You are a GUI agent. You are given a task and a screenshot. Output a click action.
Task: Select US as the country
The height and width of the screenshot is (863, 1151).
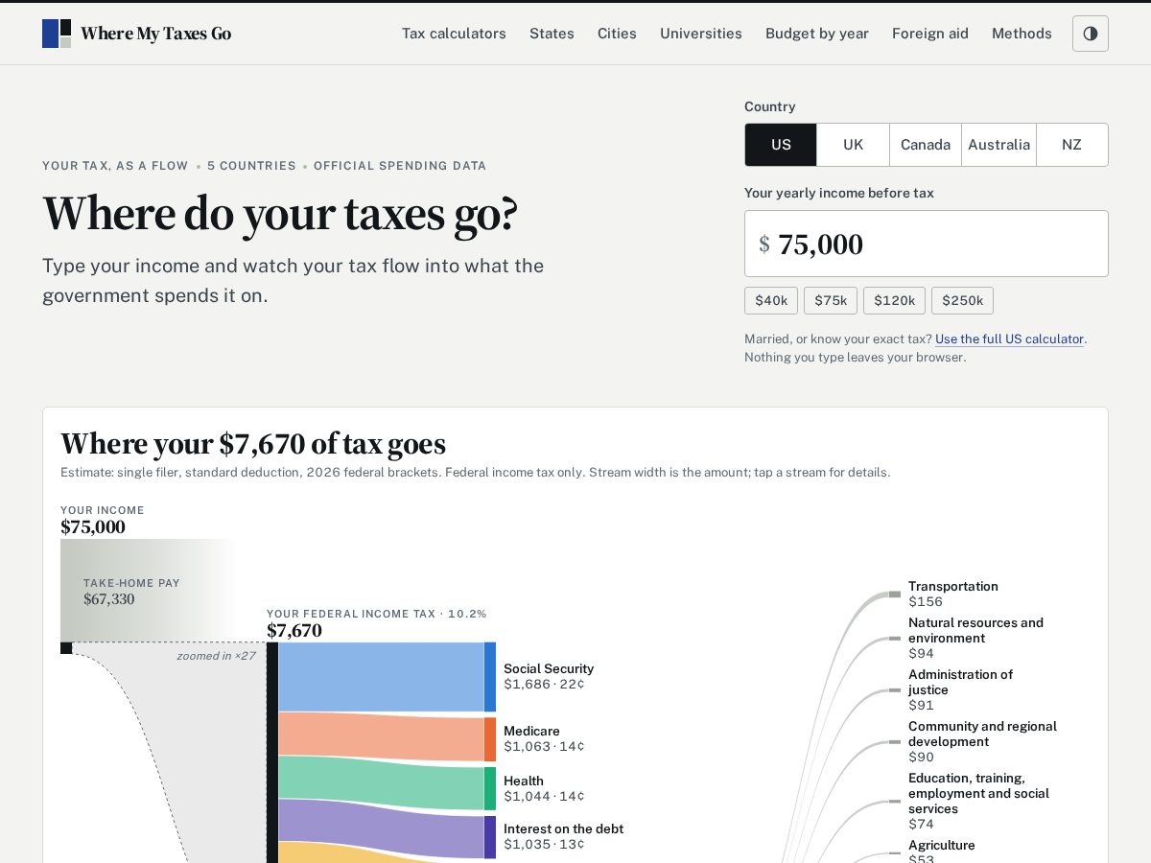[x=781, y=145]
